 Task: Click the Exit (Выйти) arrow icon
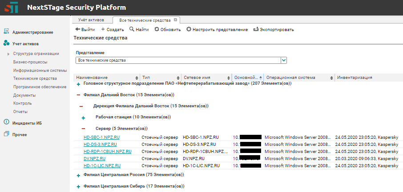click(x=77, y=29)
